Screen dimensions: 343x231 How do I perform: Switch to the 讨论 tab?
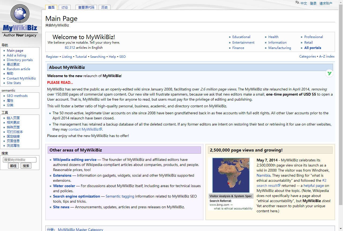(65, 7)
